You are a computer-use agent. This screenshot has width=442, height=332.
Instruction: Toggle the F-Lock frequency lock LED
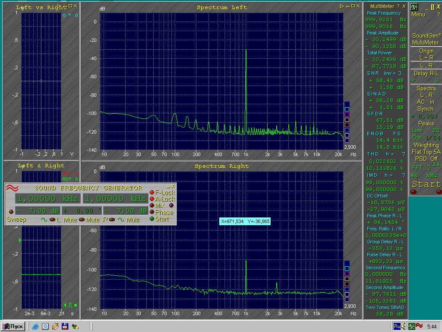point(152,192)
